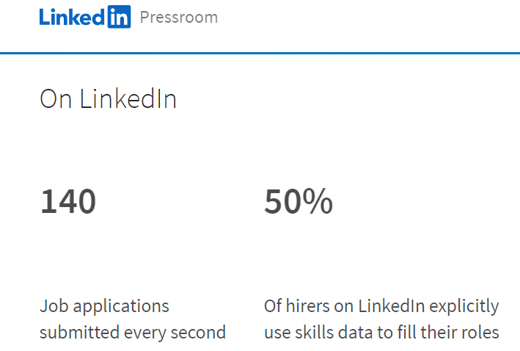This screenshot has height=351, width=520.
Task: Click the word "On" in the heading
Action: [x=55, y=99]
